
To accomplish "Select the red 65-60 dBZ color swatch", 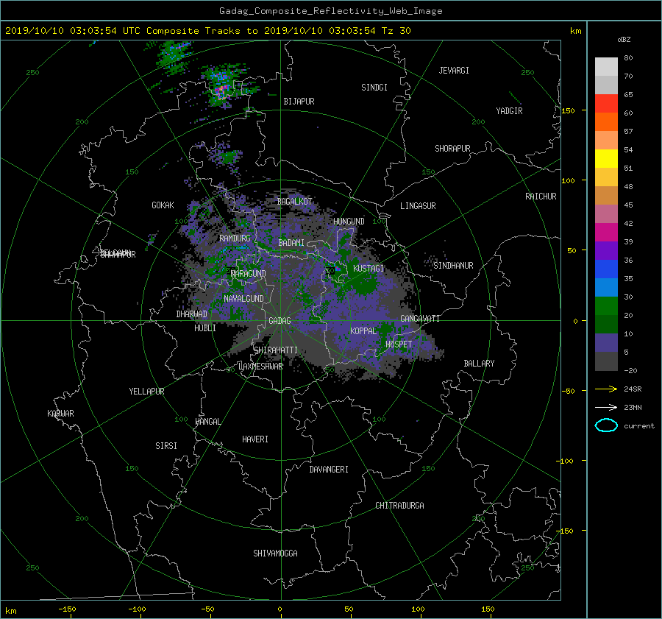I will click(606, 104).
